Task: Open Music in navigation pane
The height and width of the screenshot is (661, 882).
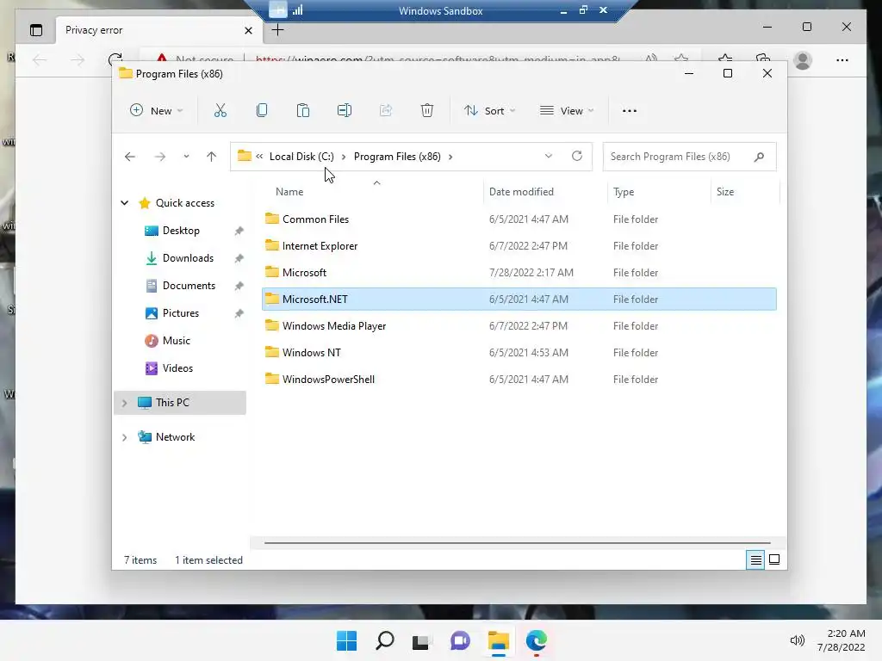Action: (x=176, y=341)
